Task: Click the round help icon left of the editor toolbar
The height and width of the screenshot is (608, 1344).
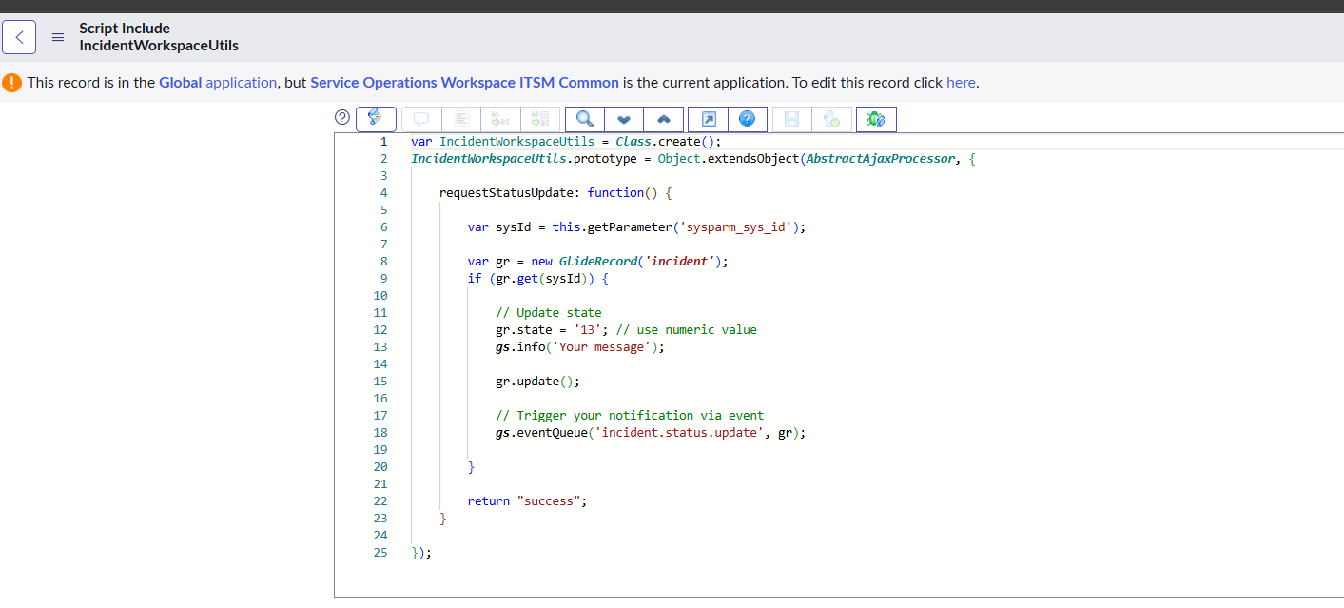Action: click(343, 117)
